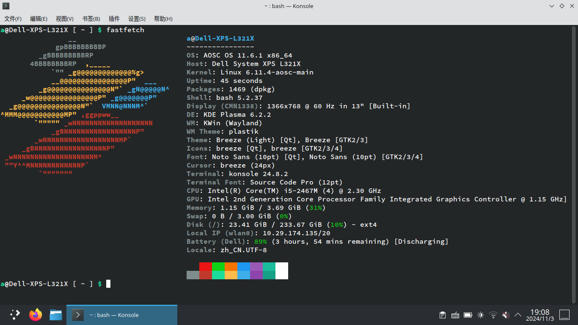Image resolution: width=578 pixels, height=325 pixels.
Task: Click 'DE: KDE Plasma 6.2.2'
Action: [x=229, y=115]
